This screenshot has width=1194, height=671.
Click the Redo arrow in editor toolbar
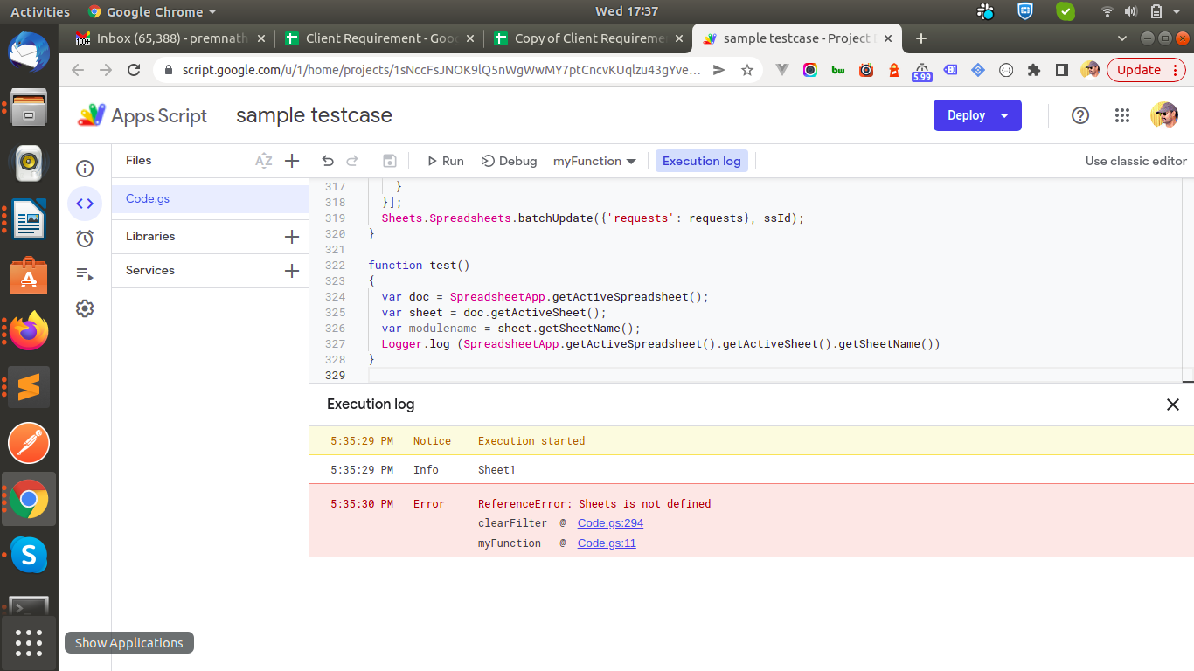(x=352, y=161)
